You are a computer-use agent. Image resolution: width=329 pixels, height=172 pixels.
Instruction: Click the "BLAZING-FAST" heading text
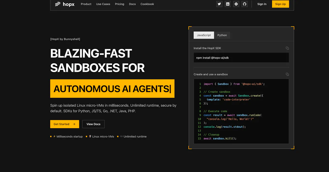tap(91, 54)
